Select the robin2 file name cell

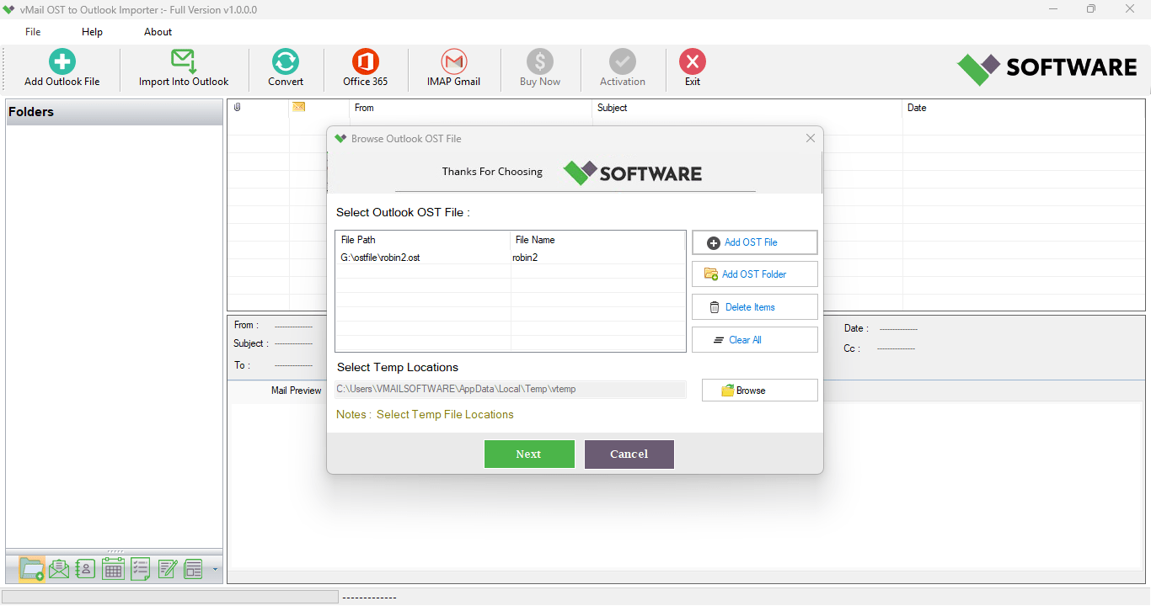click(598, 258)
